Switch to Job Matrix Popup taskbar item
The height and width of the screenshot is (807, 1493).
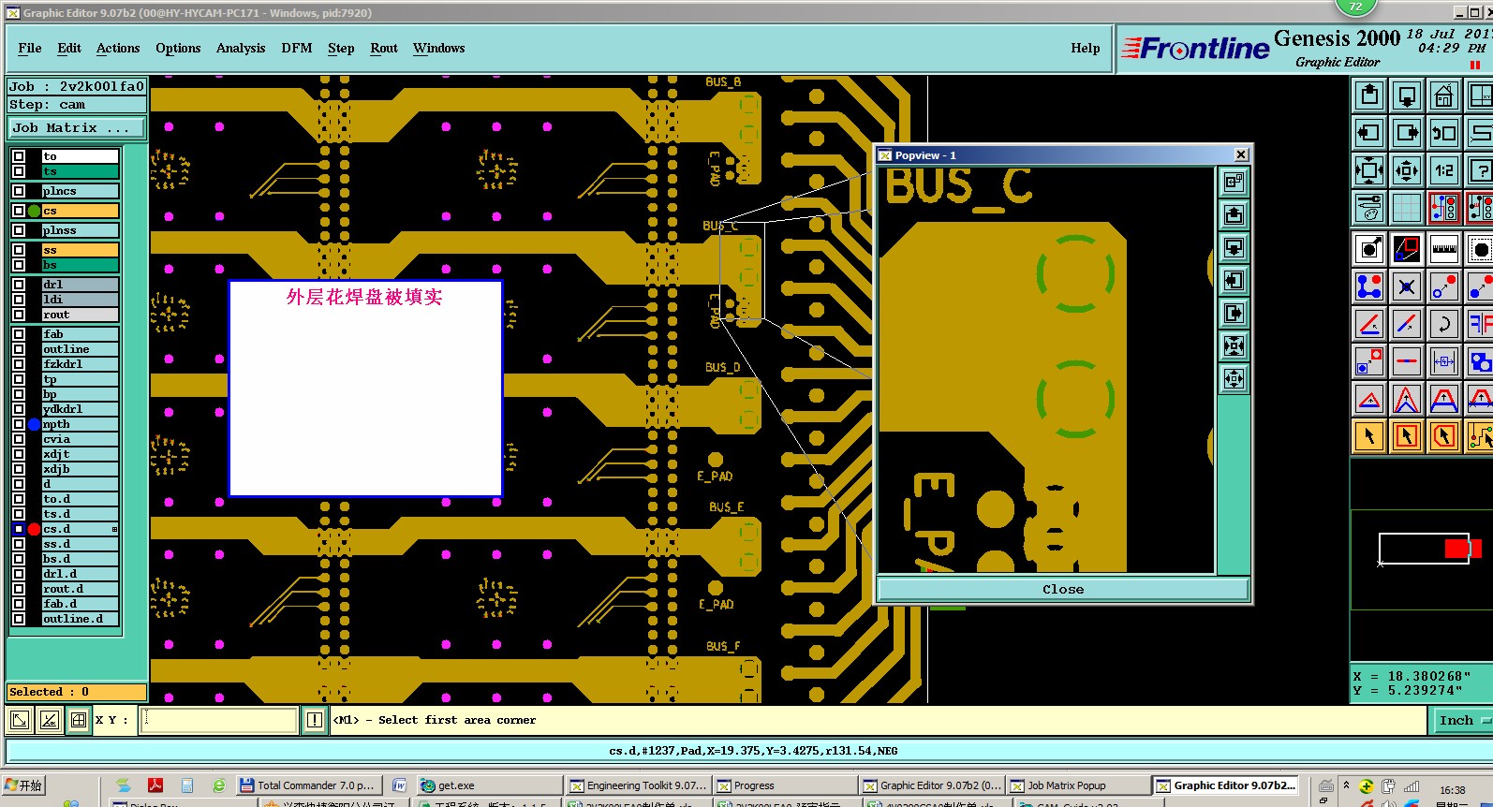click(1077, 785)
